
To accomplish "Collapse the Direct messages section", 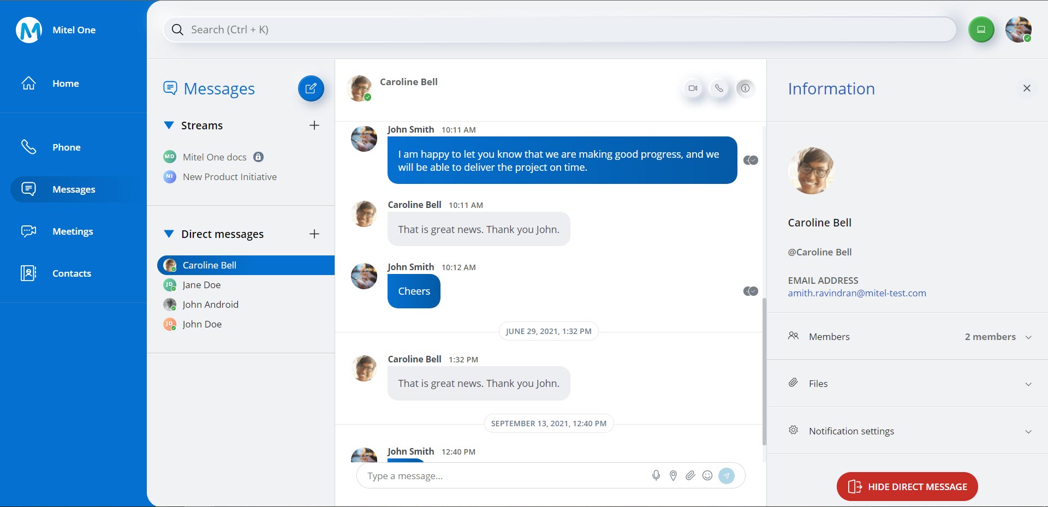I will click(x=169, y=234).
